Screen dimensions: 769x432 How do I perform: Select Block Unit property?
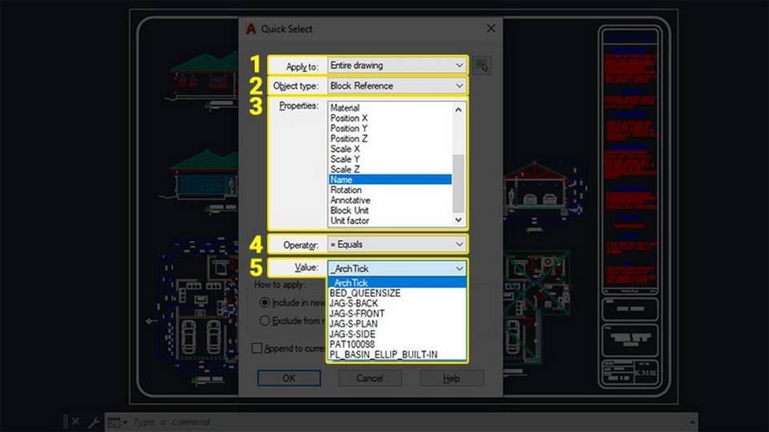[390, 210]
